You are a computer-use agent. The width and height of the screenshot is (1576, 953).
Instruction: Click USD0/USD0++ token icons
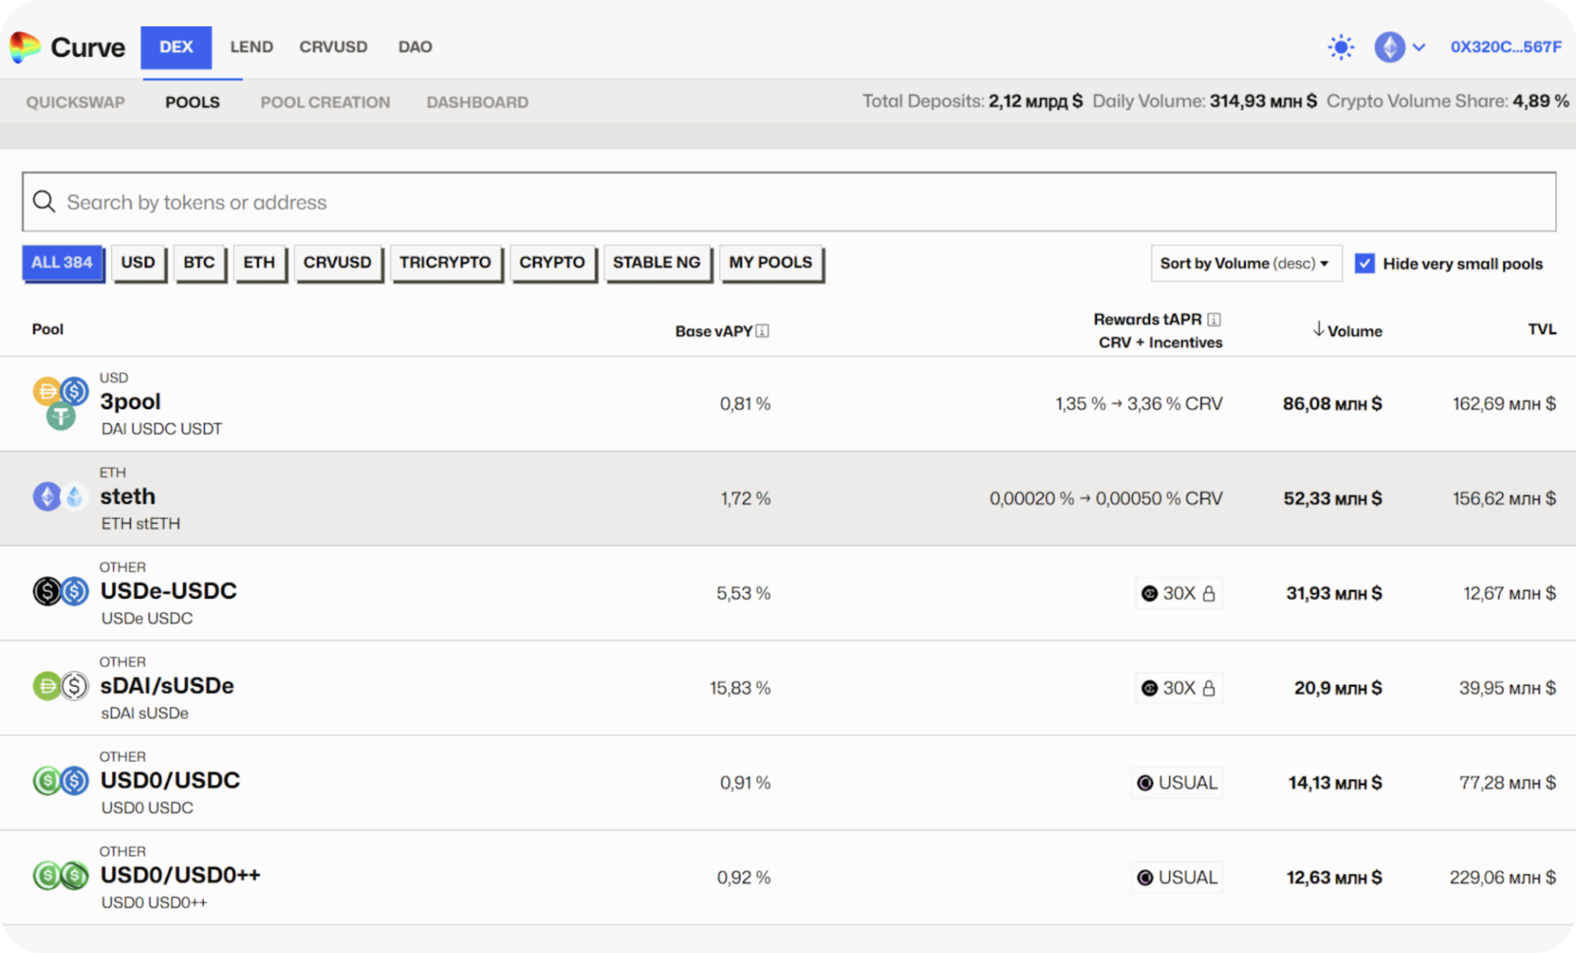point(61,875)
